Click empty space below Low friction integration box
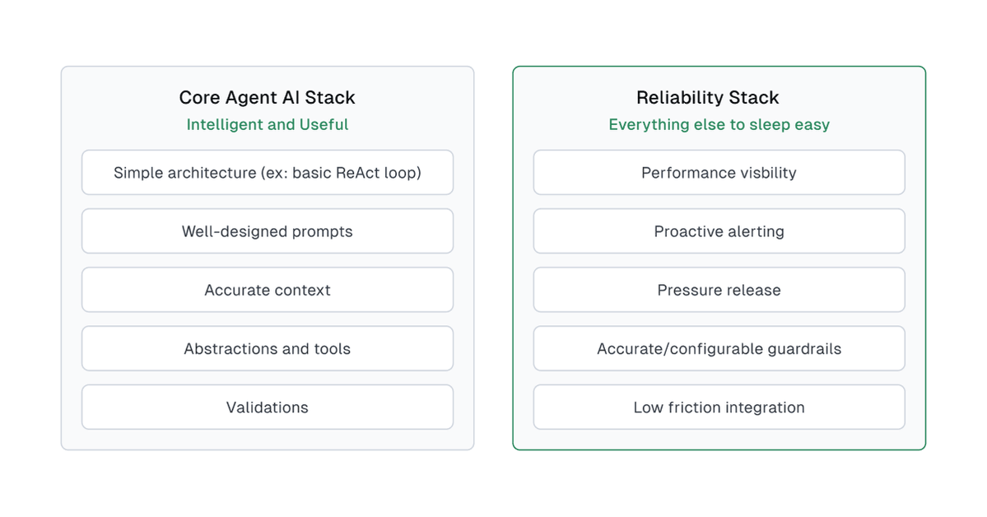 coord(719,440)
